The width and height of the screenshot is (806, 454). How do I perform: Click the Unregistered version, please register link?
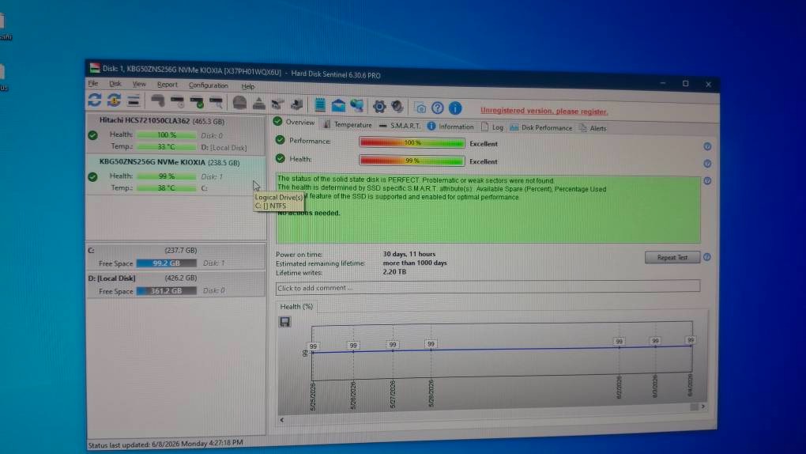coord(544,111)
